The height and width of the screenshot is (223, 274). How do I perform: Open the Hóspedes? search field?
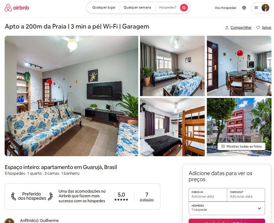pyautogui.click(x=168, y=8)
